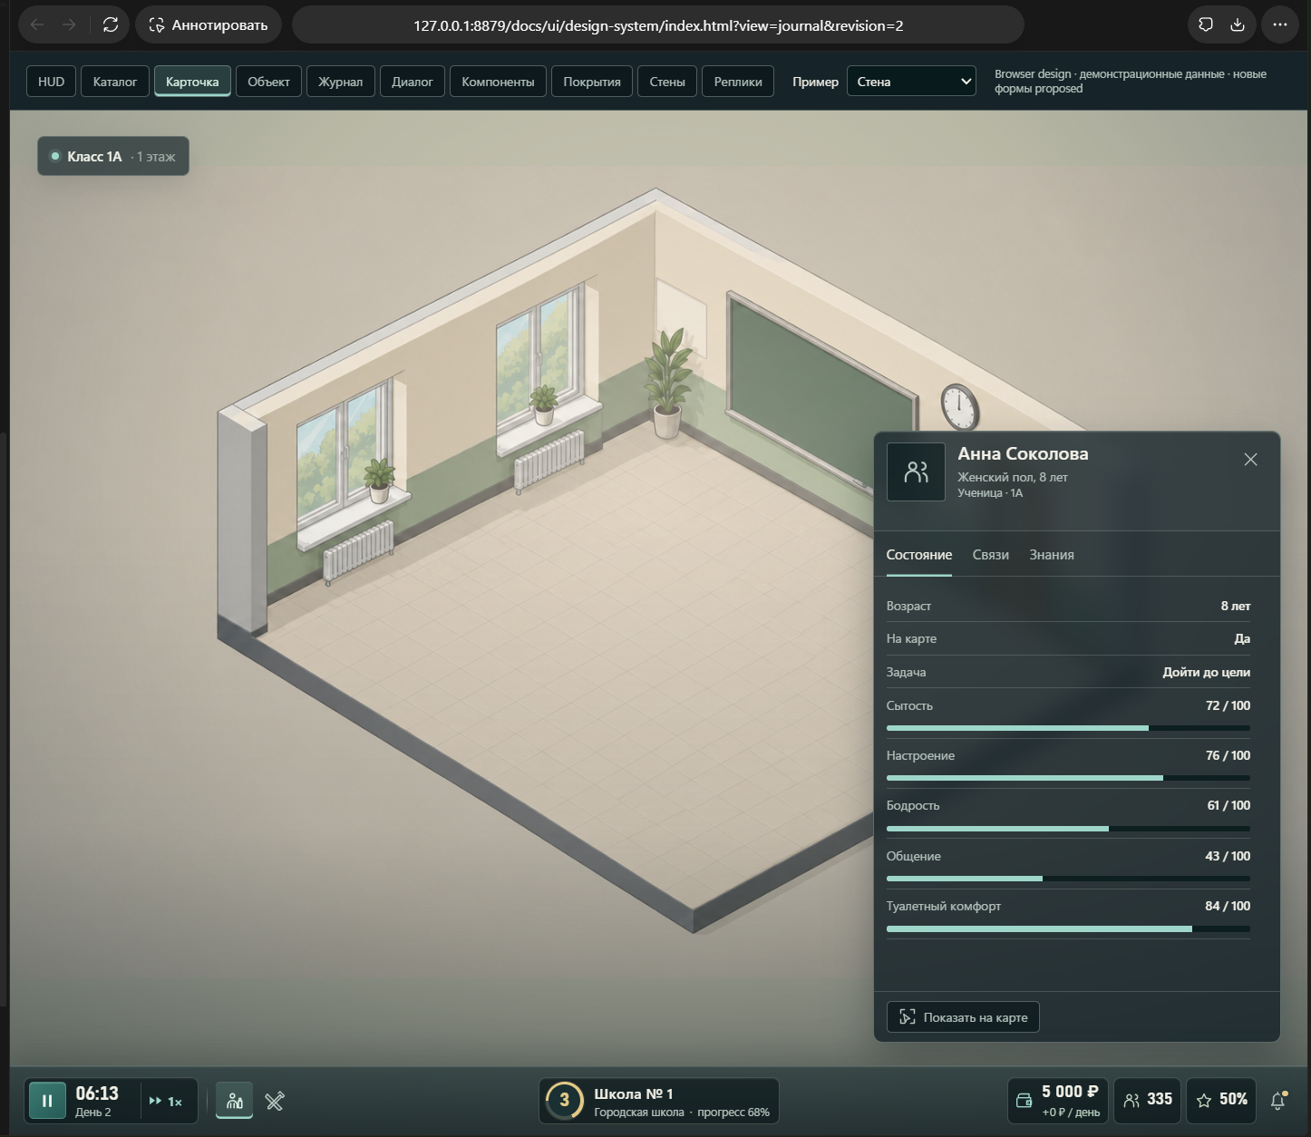Select the Состояние tab
Screen dimensions: 1311x1137
[x=918, y=555]
